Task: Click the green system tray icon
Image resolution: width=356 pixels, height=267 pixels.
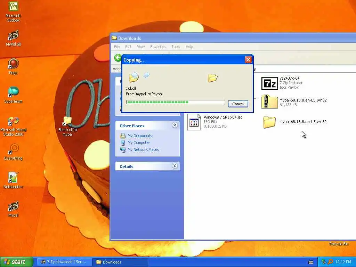Action: [x=324, y=262]
